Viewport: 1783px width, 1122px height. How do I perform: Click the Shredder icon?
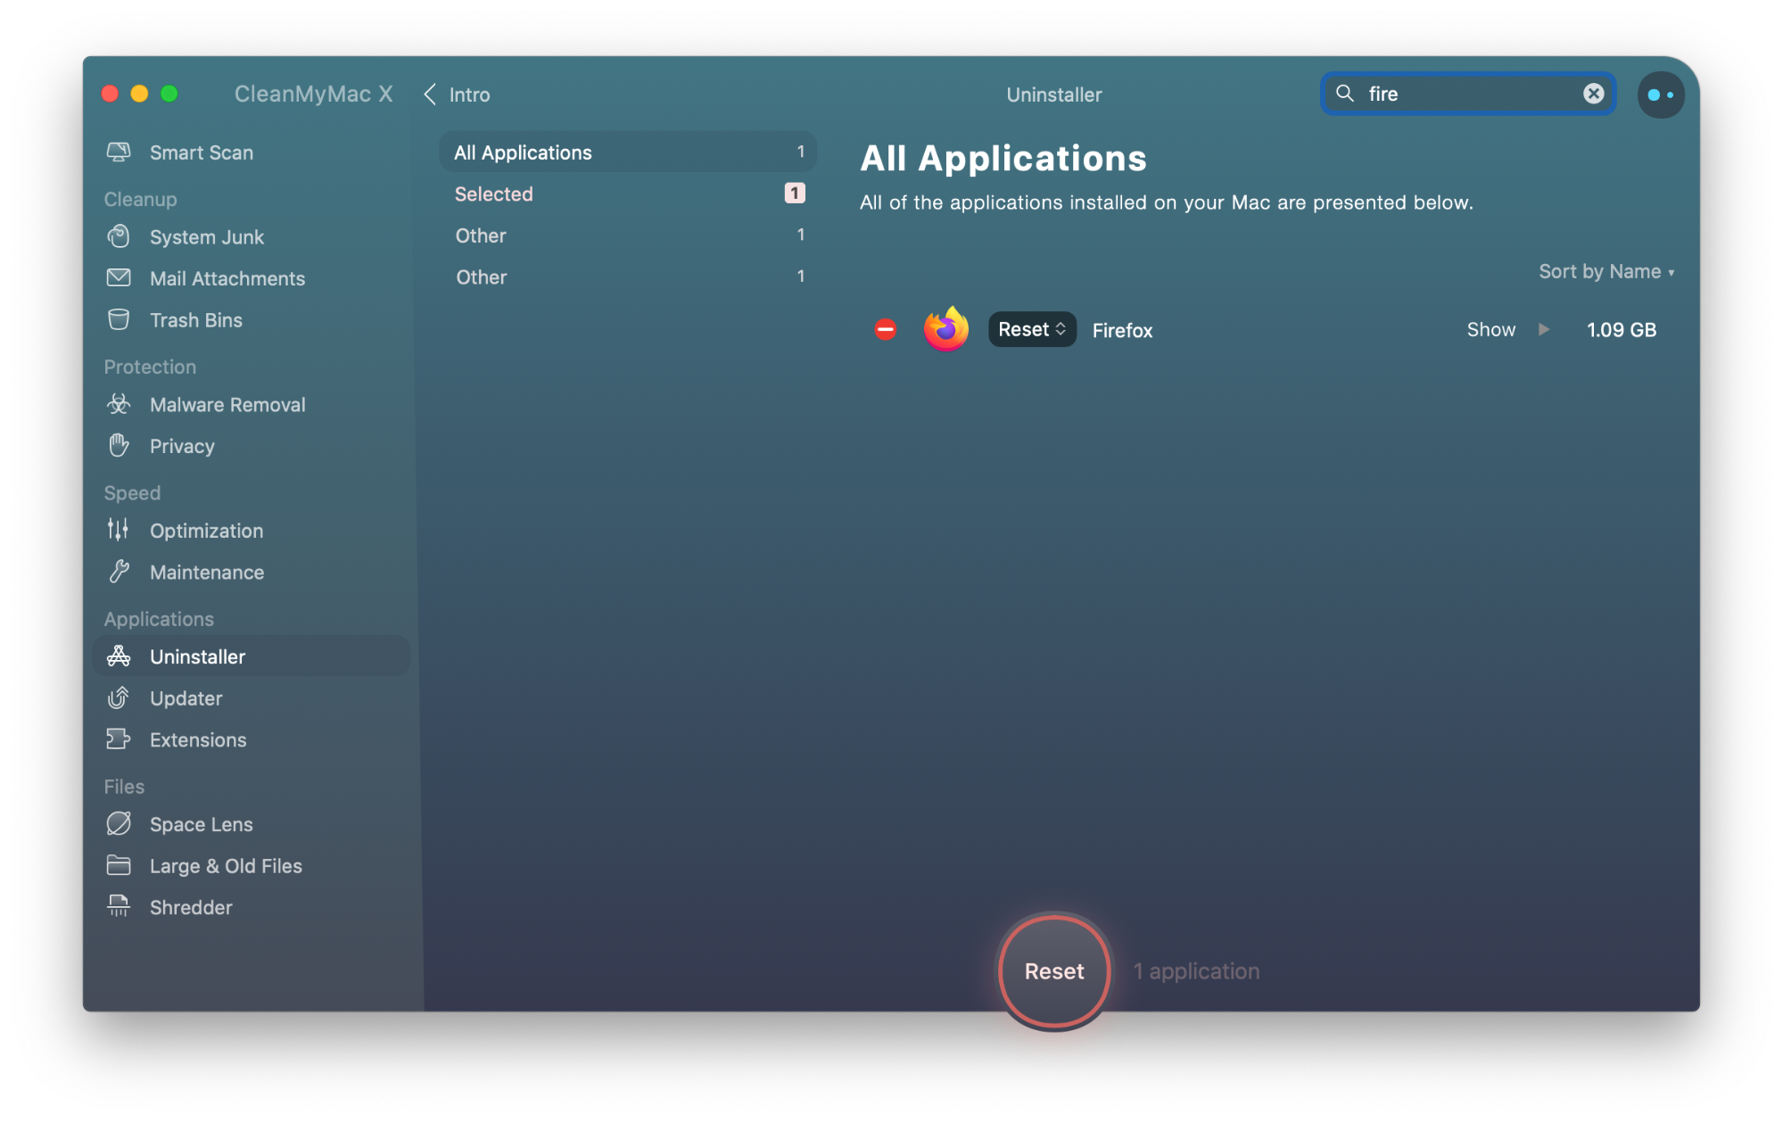[x=119, y=906]
